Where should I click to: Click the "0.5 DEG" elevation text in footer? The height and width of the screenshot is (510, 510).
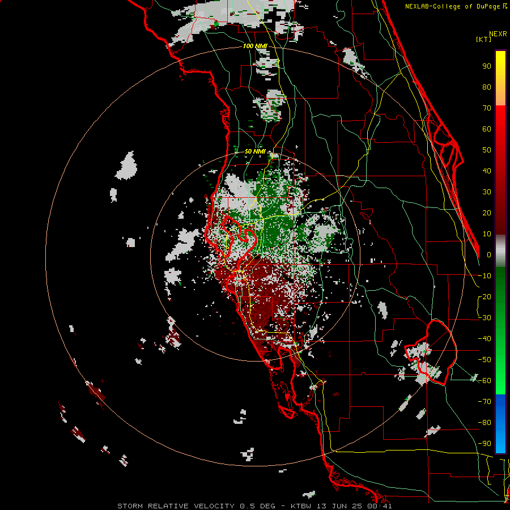257,506
